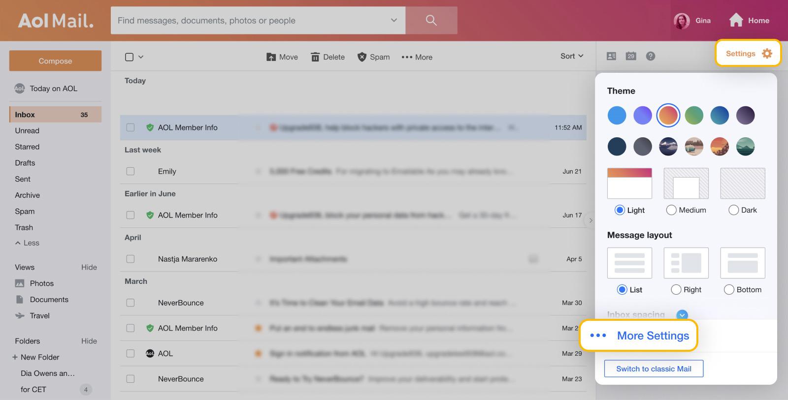The width and height of the screenshot is (788, 400).
Task: Open the Home page icon
Action: click(x=736, y=20)
